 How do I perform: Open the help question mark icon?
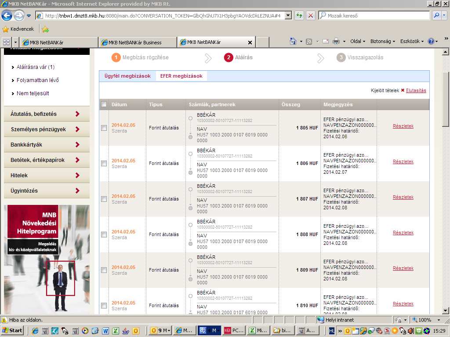click(x=431, y=41)
